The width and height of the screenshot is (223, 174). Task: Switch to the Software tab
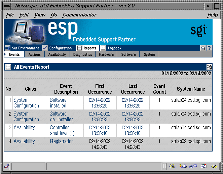point(128,54)
